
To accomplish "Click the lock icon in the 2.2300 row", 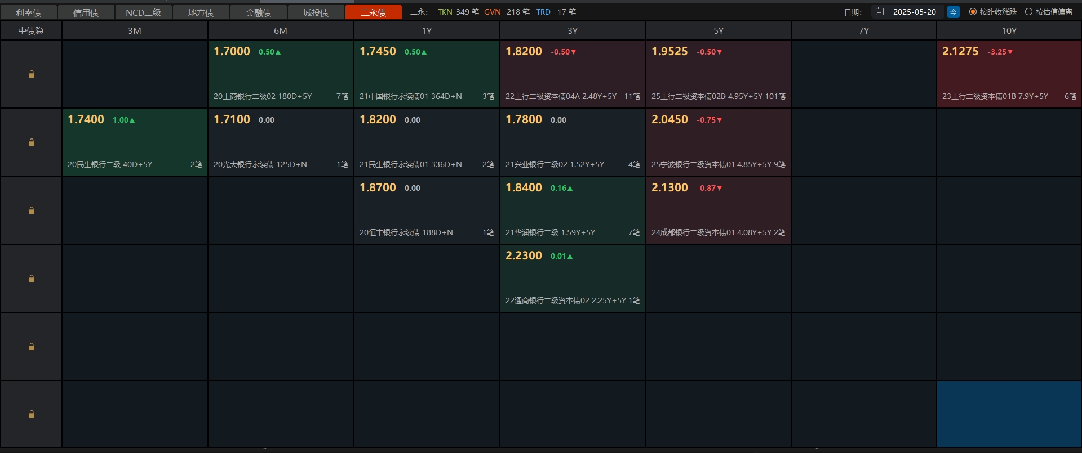I will (32, 279).
